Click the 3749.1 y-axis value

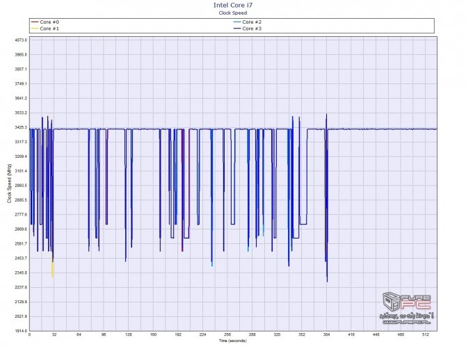[21, 83]
